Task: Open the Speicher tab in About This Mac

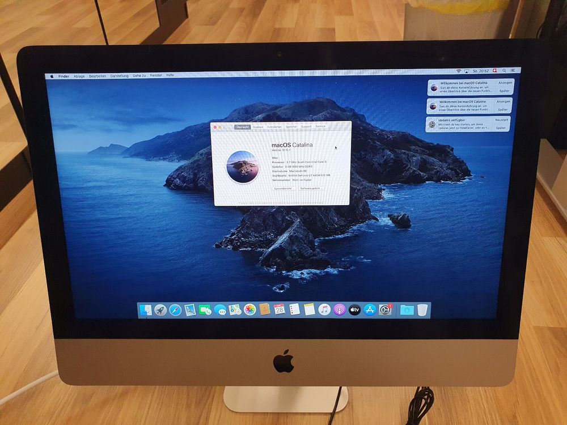Action: point(291,127)
